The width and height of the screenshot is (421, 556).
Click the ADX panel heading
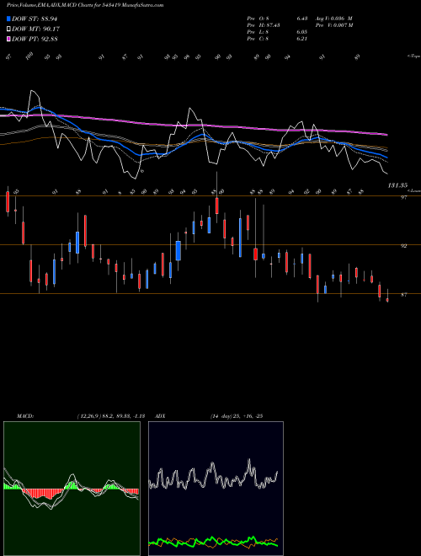(161, 416)
